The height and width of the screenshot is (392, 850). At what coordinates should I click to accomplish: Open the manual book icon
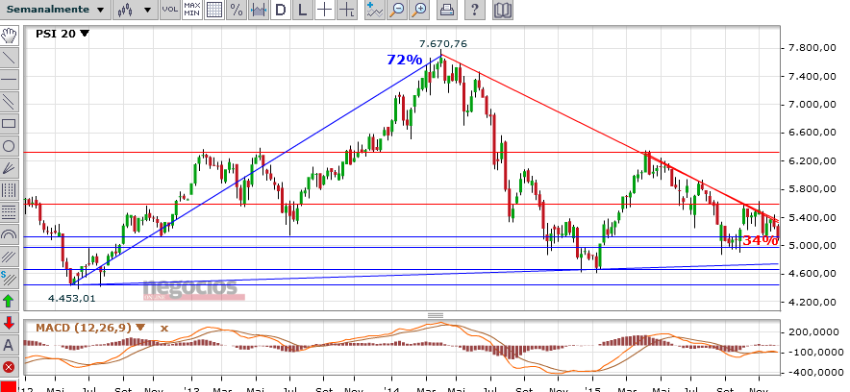[503, 10]
